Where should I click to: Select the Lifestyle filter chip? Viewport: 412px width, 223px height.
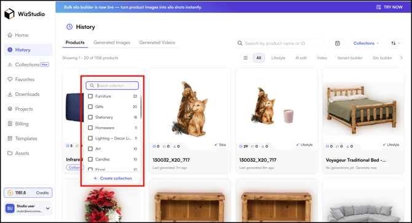click(279, 58)
